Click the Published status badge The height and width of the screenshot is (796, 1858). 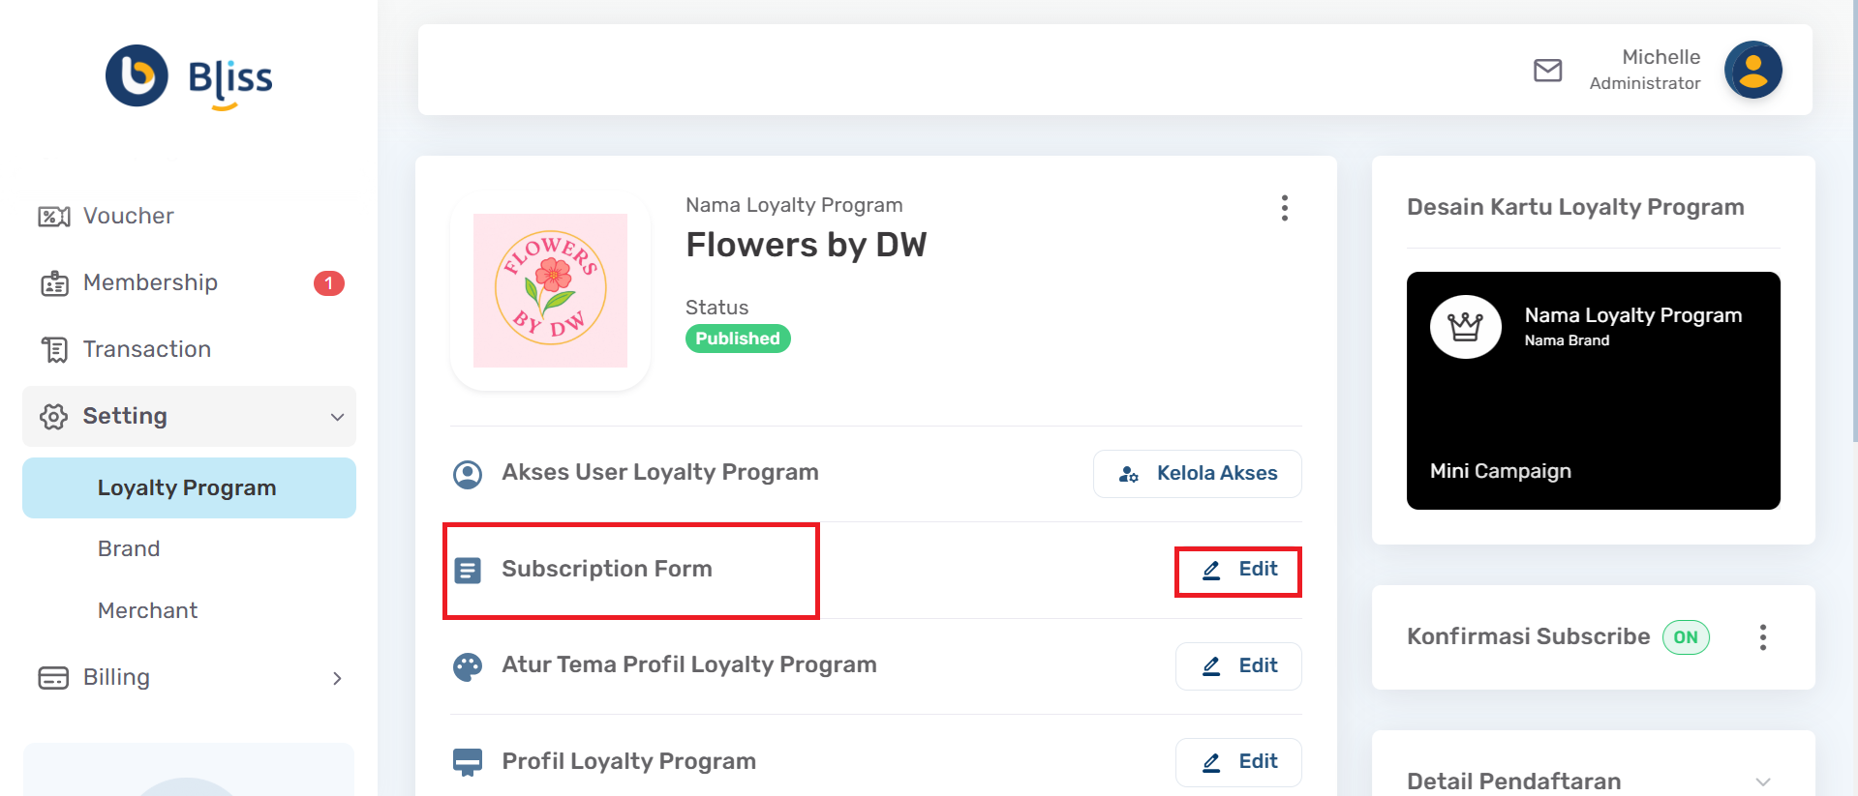(738, 339)
